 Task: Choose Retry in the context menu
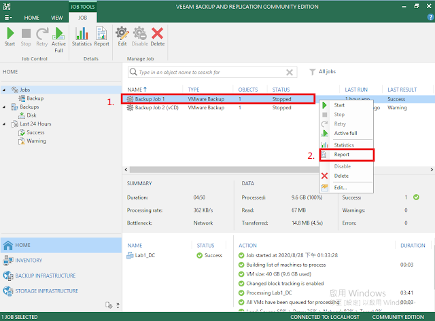[x=346, y=124]
